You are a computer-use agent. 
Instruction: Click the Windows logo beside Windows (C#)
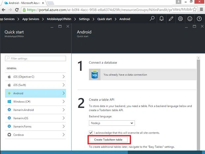click(9, 102)
